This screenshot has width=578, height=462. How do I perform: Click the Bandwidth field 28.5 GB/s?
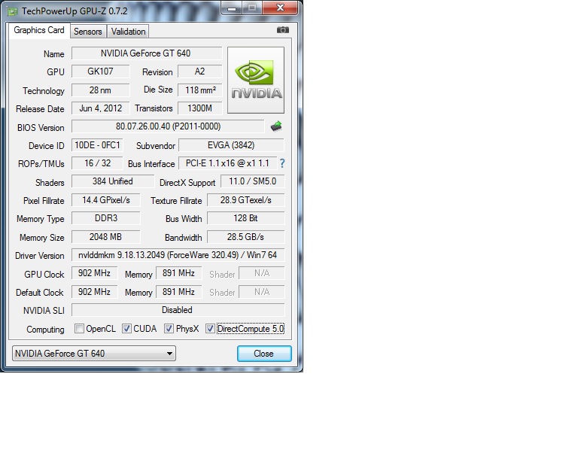click(246, 237)
